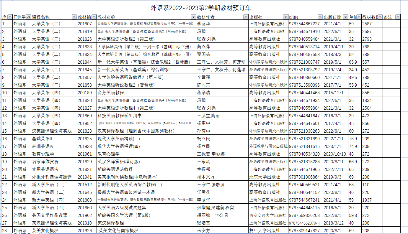The width and height of the screenshot is (408, 234).
Task: Select author cell 李霄翔
Action: (222, 77)
